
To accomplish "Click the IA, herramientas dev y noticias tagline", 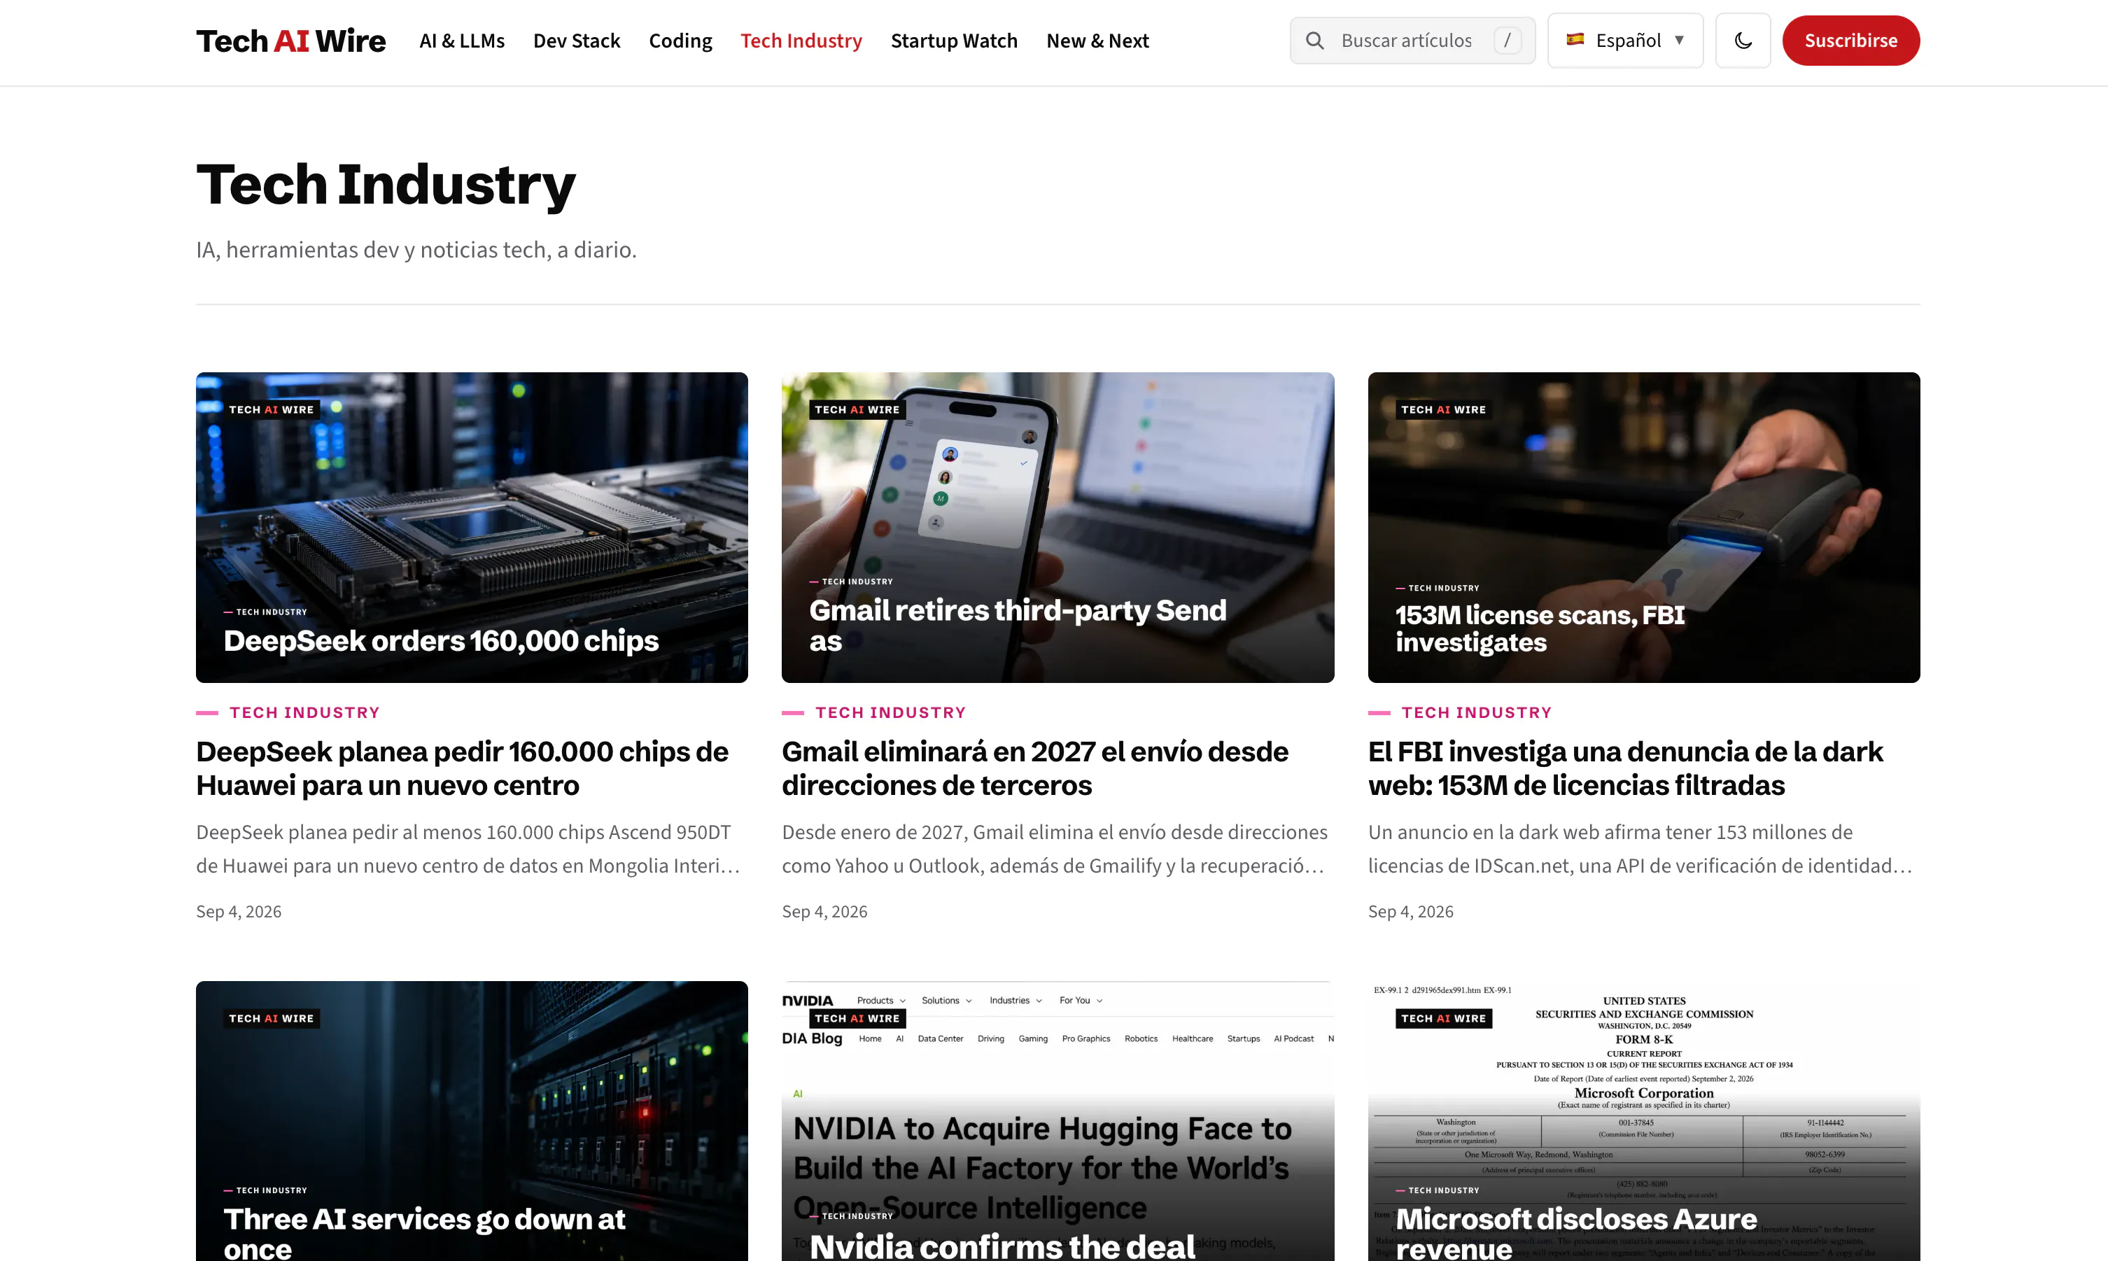I will tap(416, 250).
